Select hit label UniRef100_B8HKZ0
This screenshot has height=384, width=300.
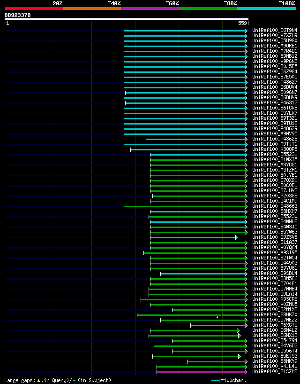click(275, 314)
